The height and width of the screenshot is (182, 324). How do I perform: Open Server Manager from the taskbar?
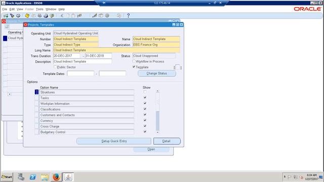point(21,177)
